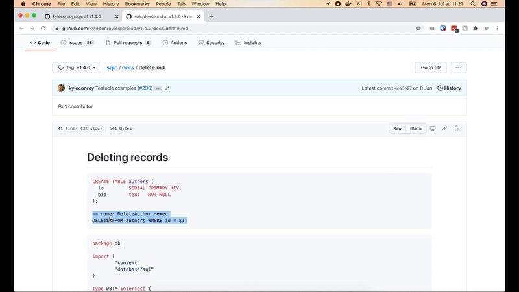The width and height of the screenshot is (519, 292).
Task: Click the trash delete file icon
Action: coord(456,128)
